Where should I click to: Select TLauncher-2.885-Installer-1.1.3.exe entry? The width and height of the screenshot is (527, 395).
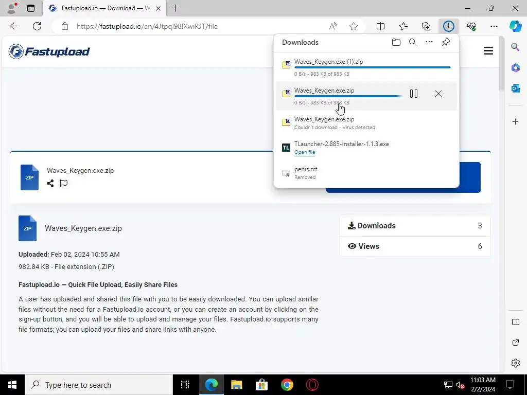pos(366,148)
